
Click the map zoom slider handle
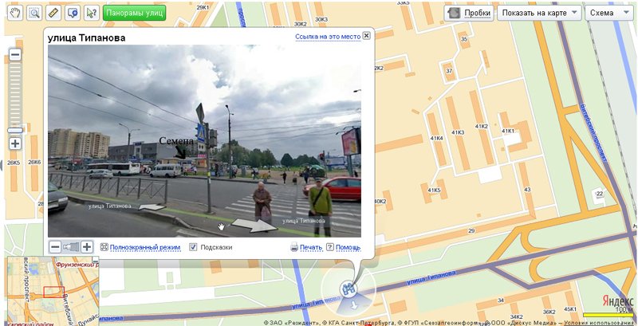15,130
